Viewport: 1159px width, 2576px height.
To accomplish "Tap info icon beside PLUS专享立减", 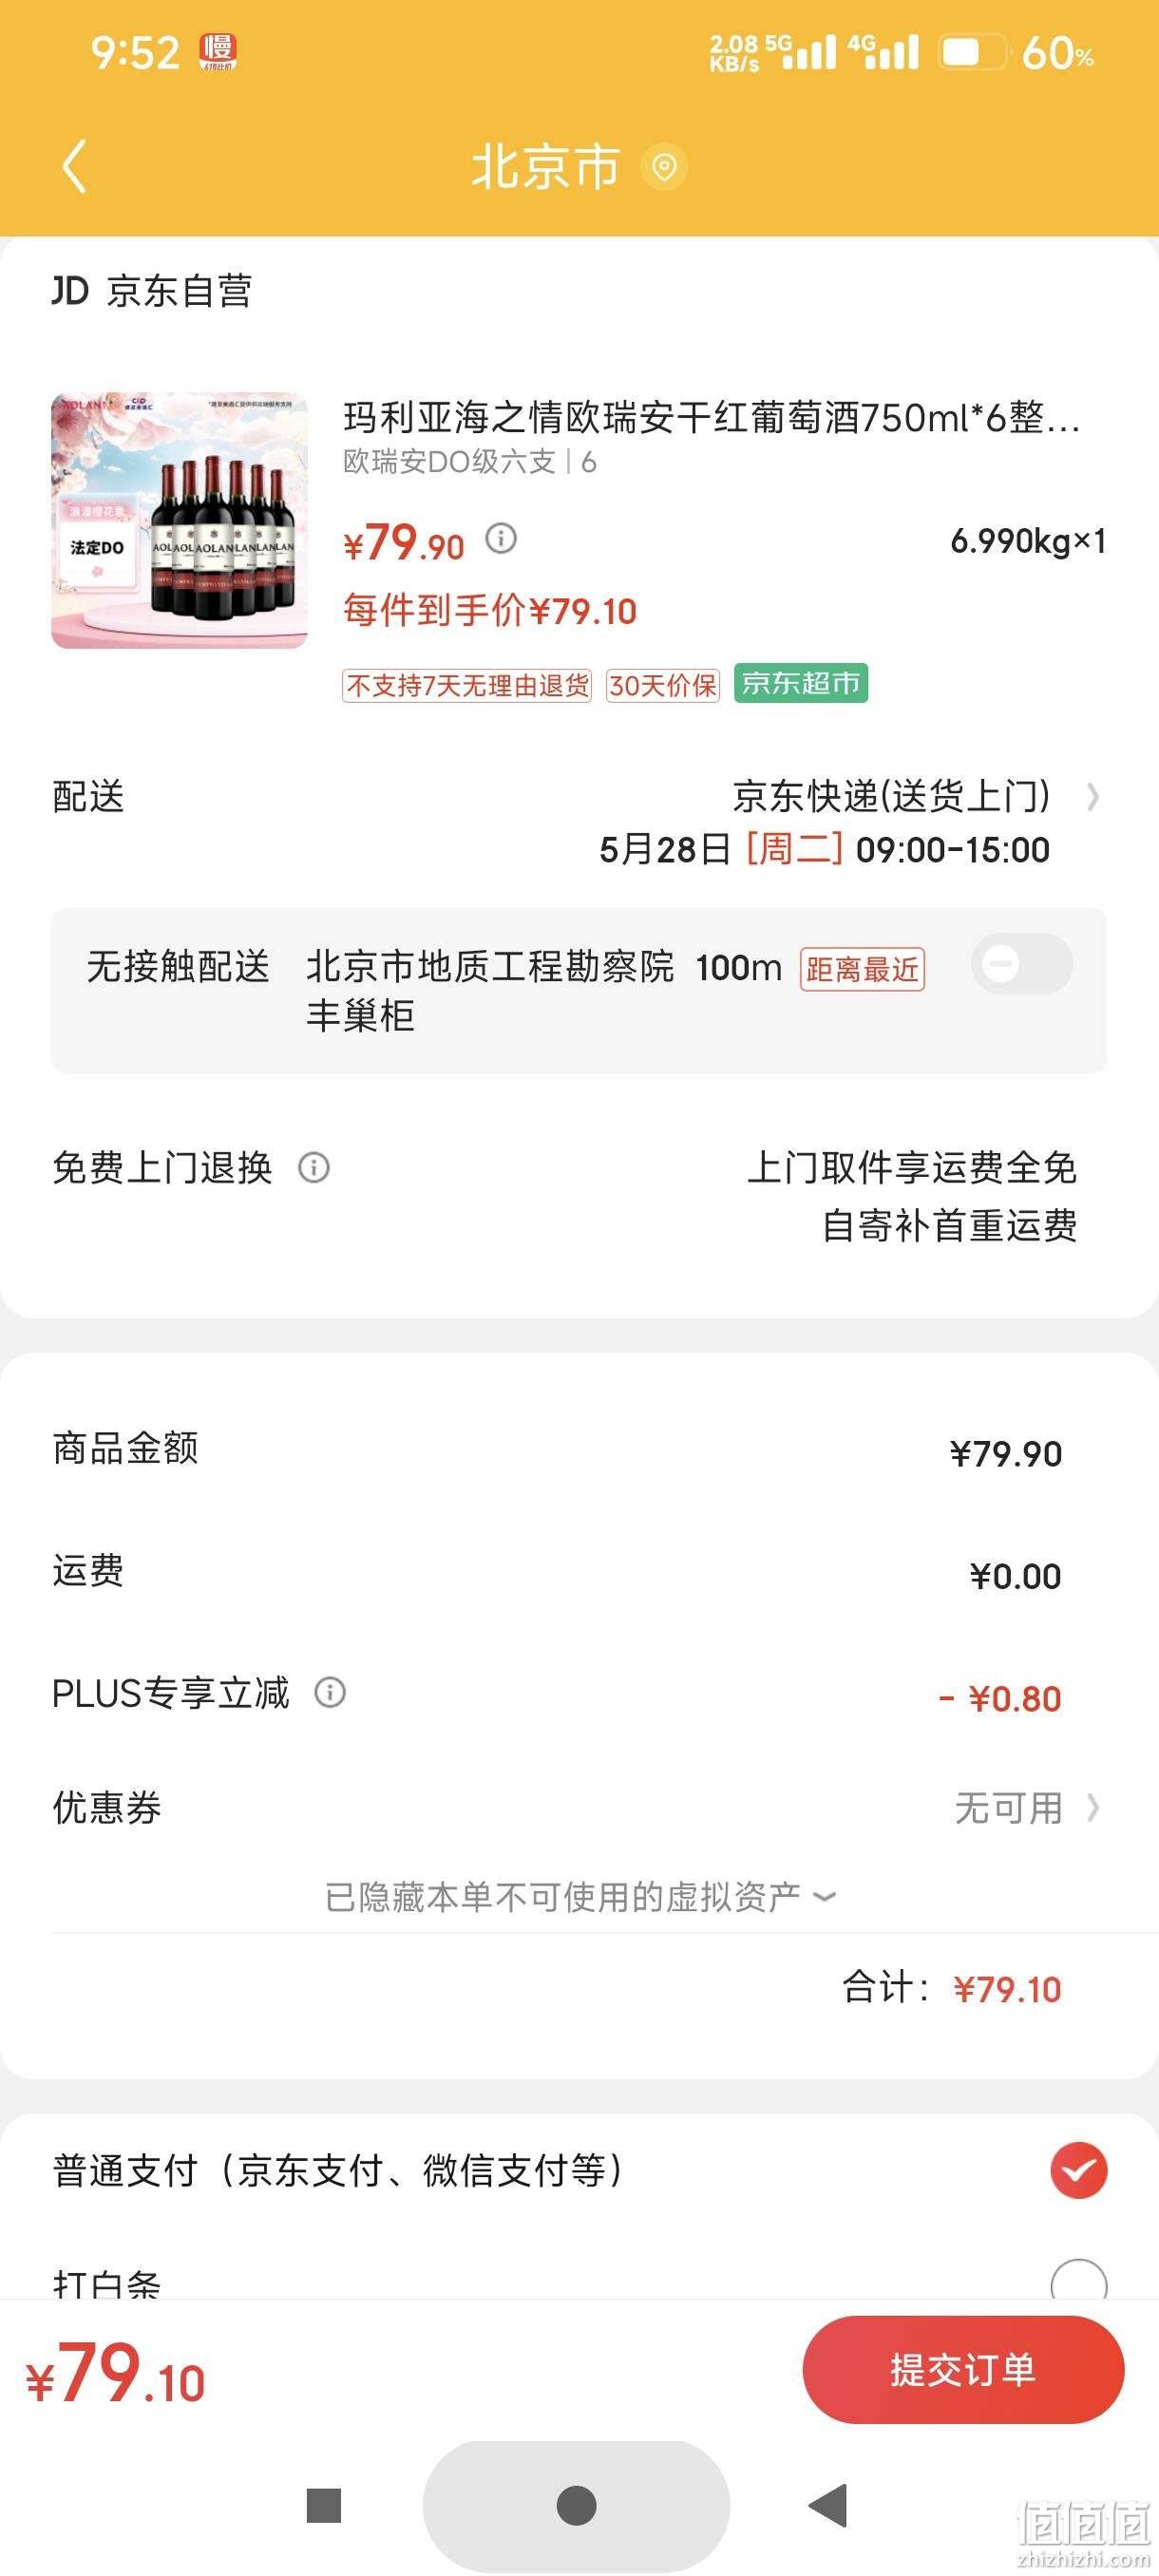I will click(330, 1692).
